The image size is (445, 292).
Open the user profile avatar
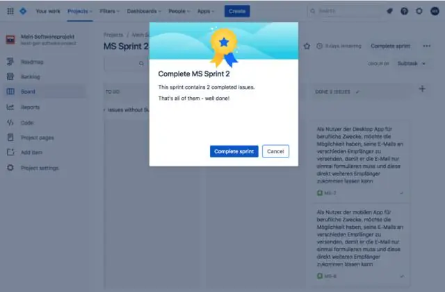[x=435, y=11]
